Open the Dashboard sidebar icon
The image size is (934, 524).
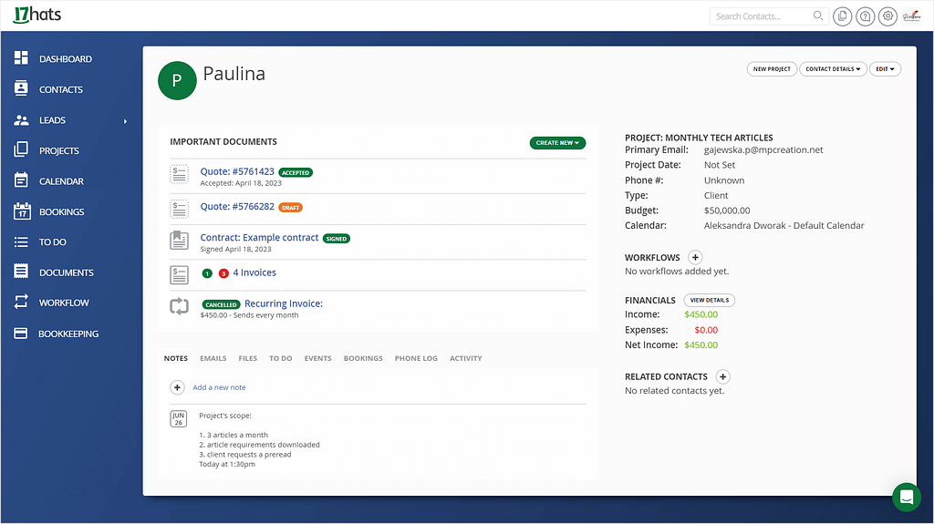coord(21,57)
